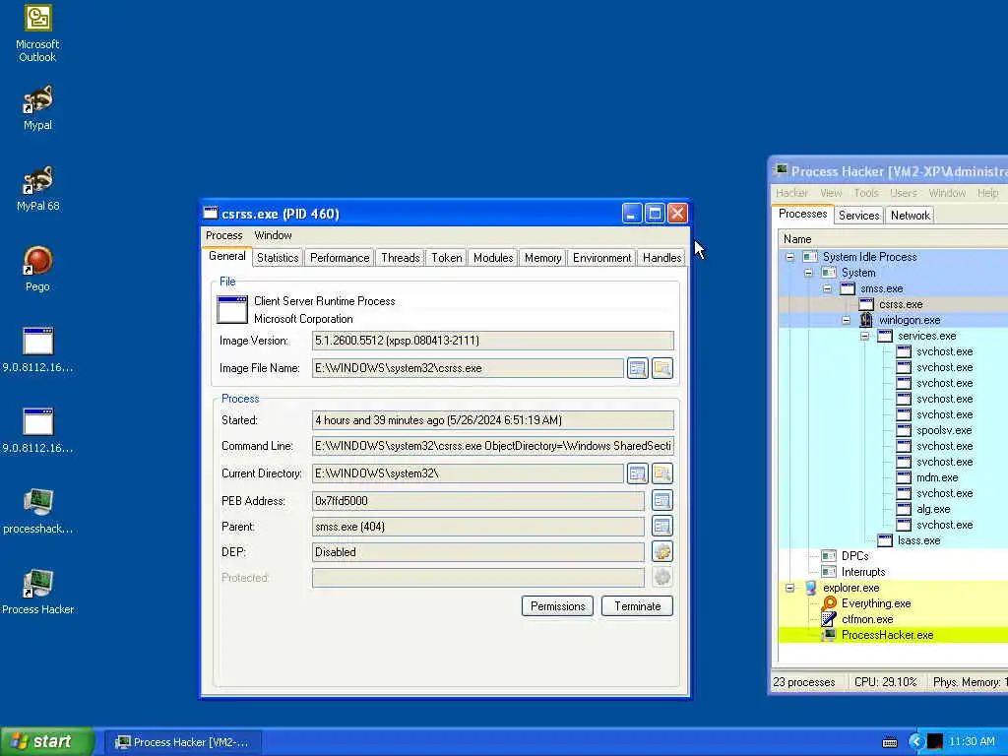Click the explorer.exe process icon
This screenshot has width=1008, height=756.
[810, 588]
